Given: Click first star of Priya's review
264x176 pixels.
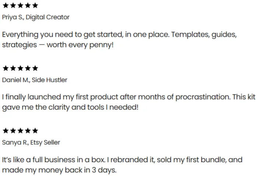Looking at the screenshot, I should point(6,6).
